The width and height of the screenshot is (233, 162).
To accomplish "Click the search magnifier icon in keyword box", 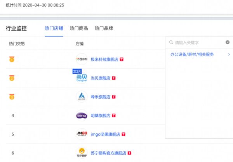I will point(171,42).
